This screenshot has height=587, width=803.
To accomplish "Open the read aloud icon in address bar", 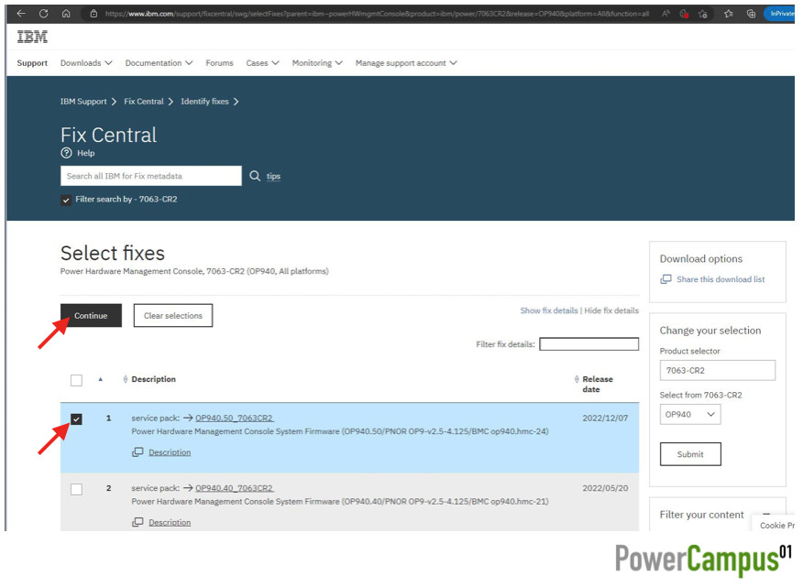I will click(x=665, y=14).
